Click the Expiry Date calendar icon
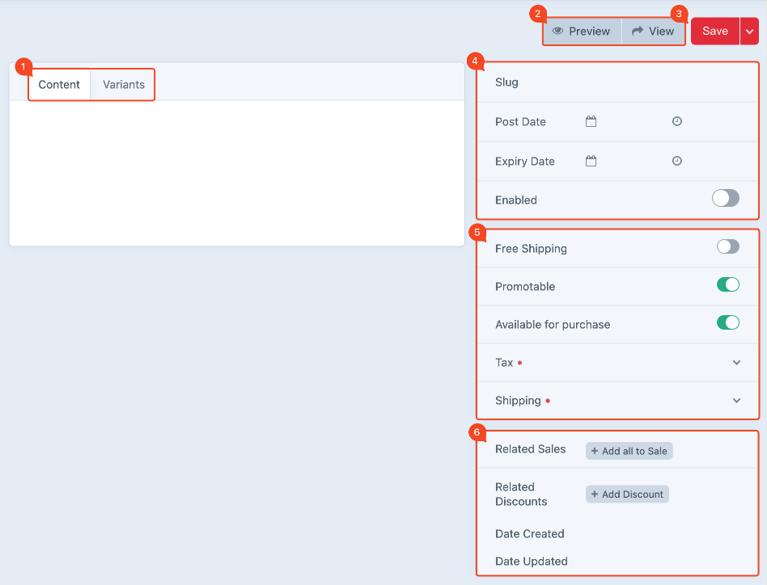 (x=591, y=162)
